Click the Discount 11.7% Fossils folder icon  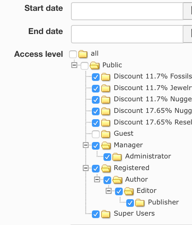pos(106,77)
